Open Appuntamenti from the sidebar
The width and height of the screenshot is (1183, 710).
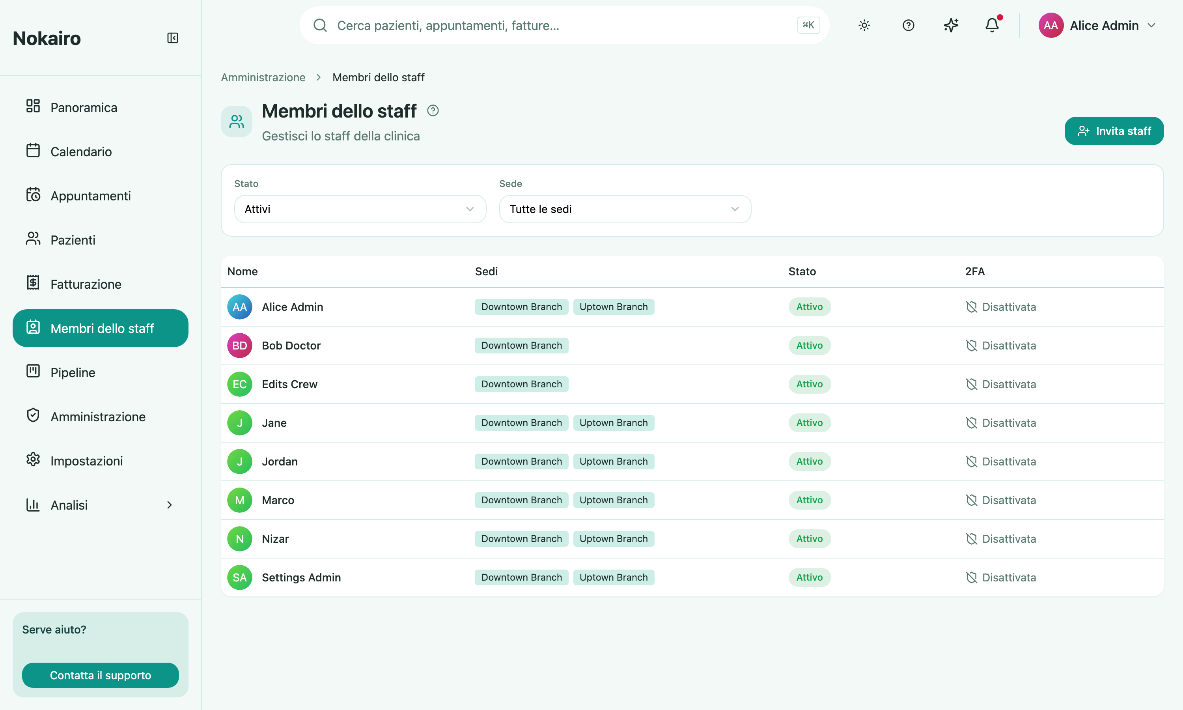click(101, 196)
